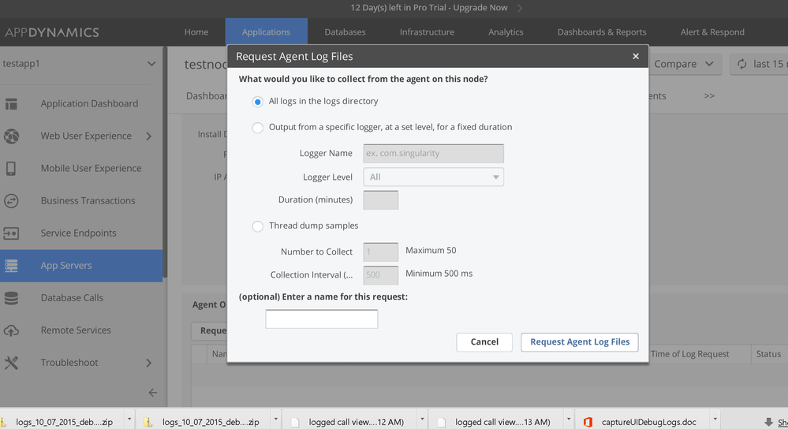788x429 pixels.
Task: Click the Request Agent Log Files button
Action: [x=580, y=342]
